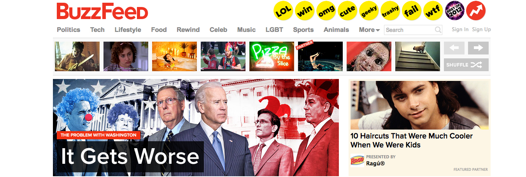Advance thumbnails with the right arrow

[x=478, y=48]
